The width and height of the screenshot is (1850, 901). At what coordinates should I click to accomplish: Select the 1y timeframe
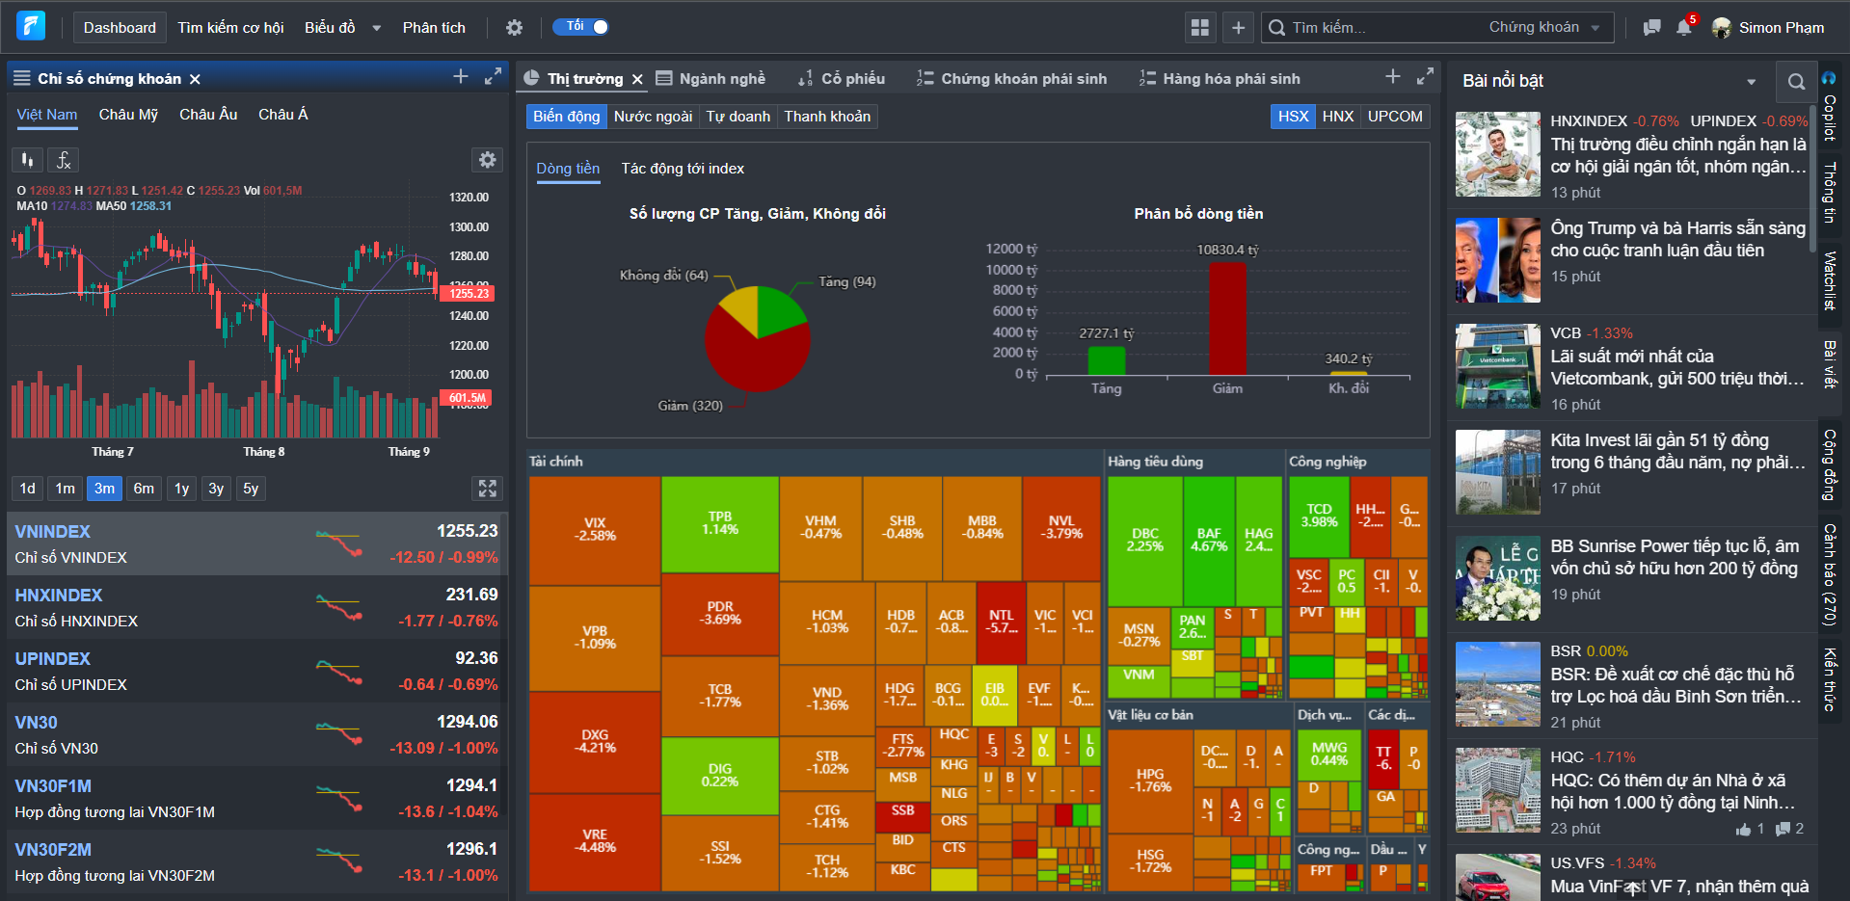coord(181,489)
